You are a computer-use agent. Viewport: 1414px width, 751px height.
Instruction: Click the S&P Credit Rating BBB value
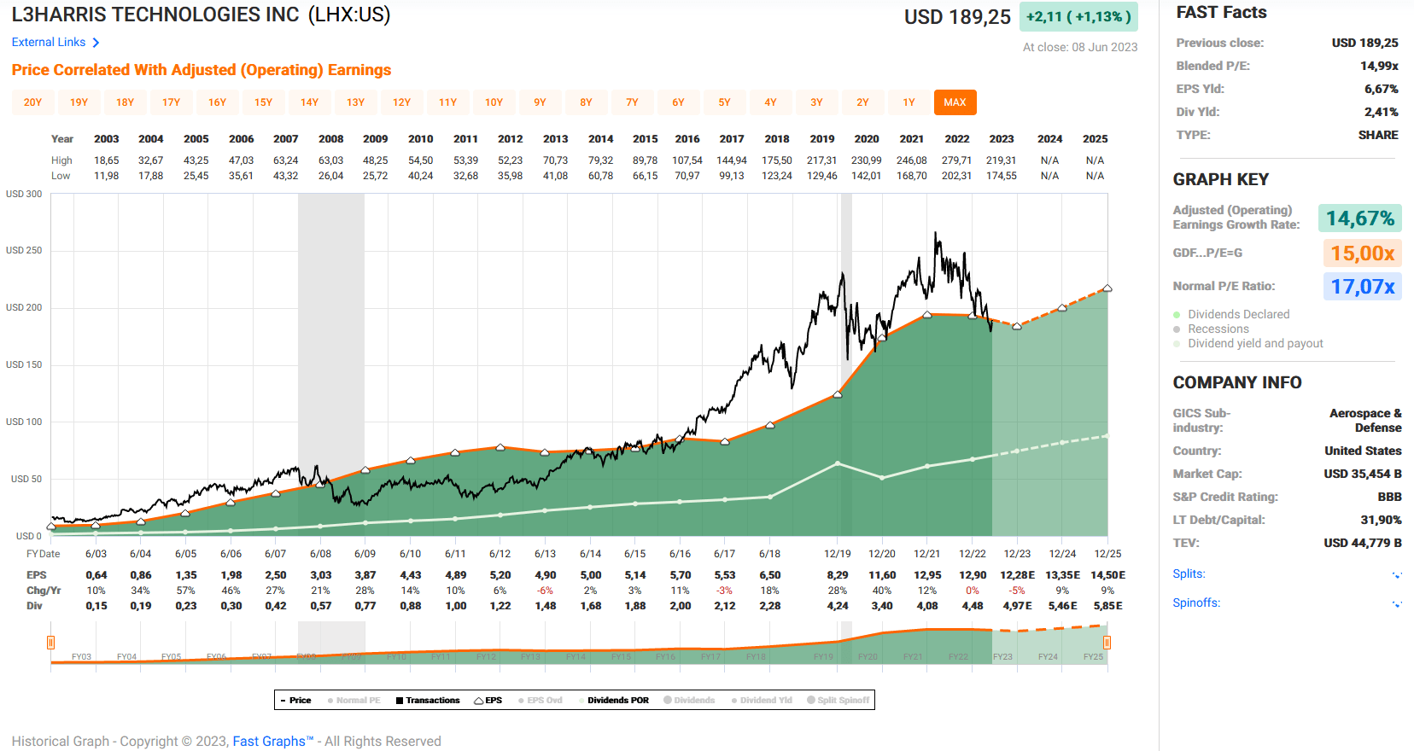pos(1389,497)
